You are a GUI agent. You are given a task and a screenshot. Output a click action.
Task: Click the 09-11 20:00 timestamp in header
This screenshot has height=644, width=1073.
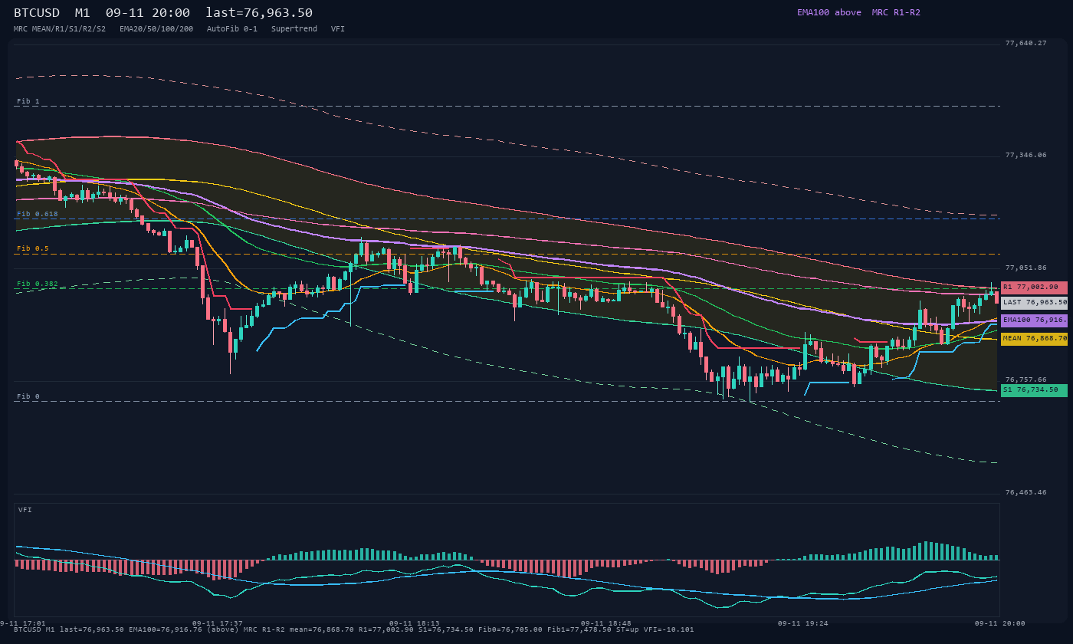(148, 12)
